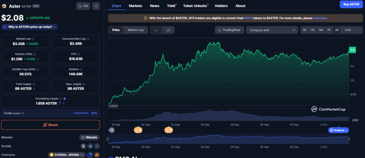Image resolution: width=365 pixels, height=158 pixels.
Task: Open the Compare with dropdown
Action: (272, 30)
